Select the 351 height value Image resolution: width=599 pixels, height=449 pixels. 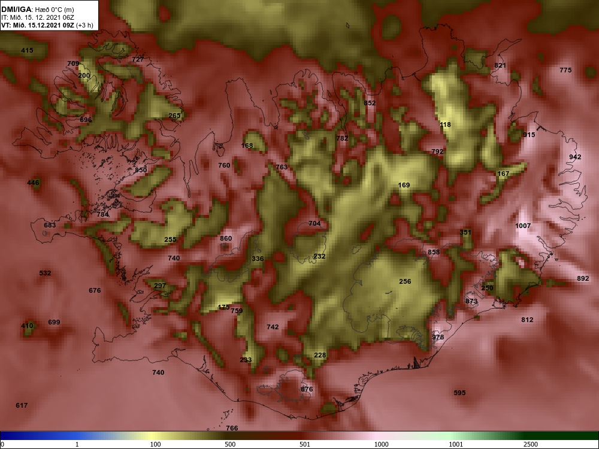[x=465, y=232]
